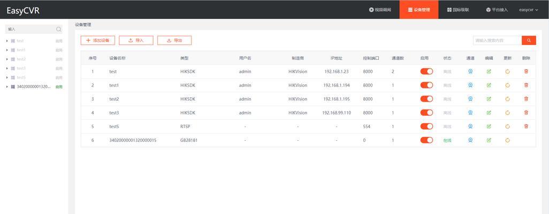Open channel icon for test5 row
This screenshot has width=549, height=214.
[470, 126]
